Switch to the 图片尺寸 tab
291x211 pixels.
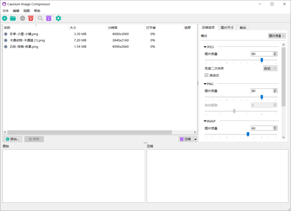(227, 28)
